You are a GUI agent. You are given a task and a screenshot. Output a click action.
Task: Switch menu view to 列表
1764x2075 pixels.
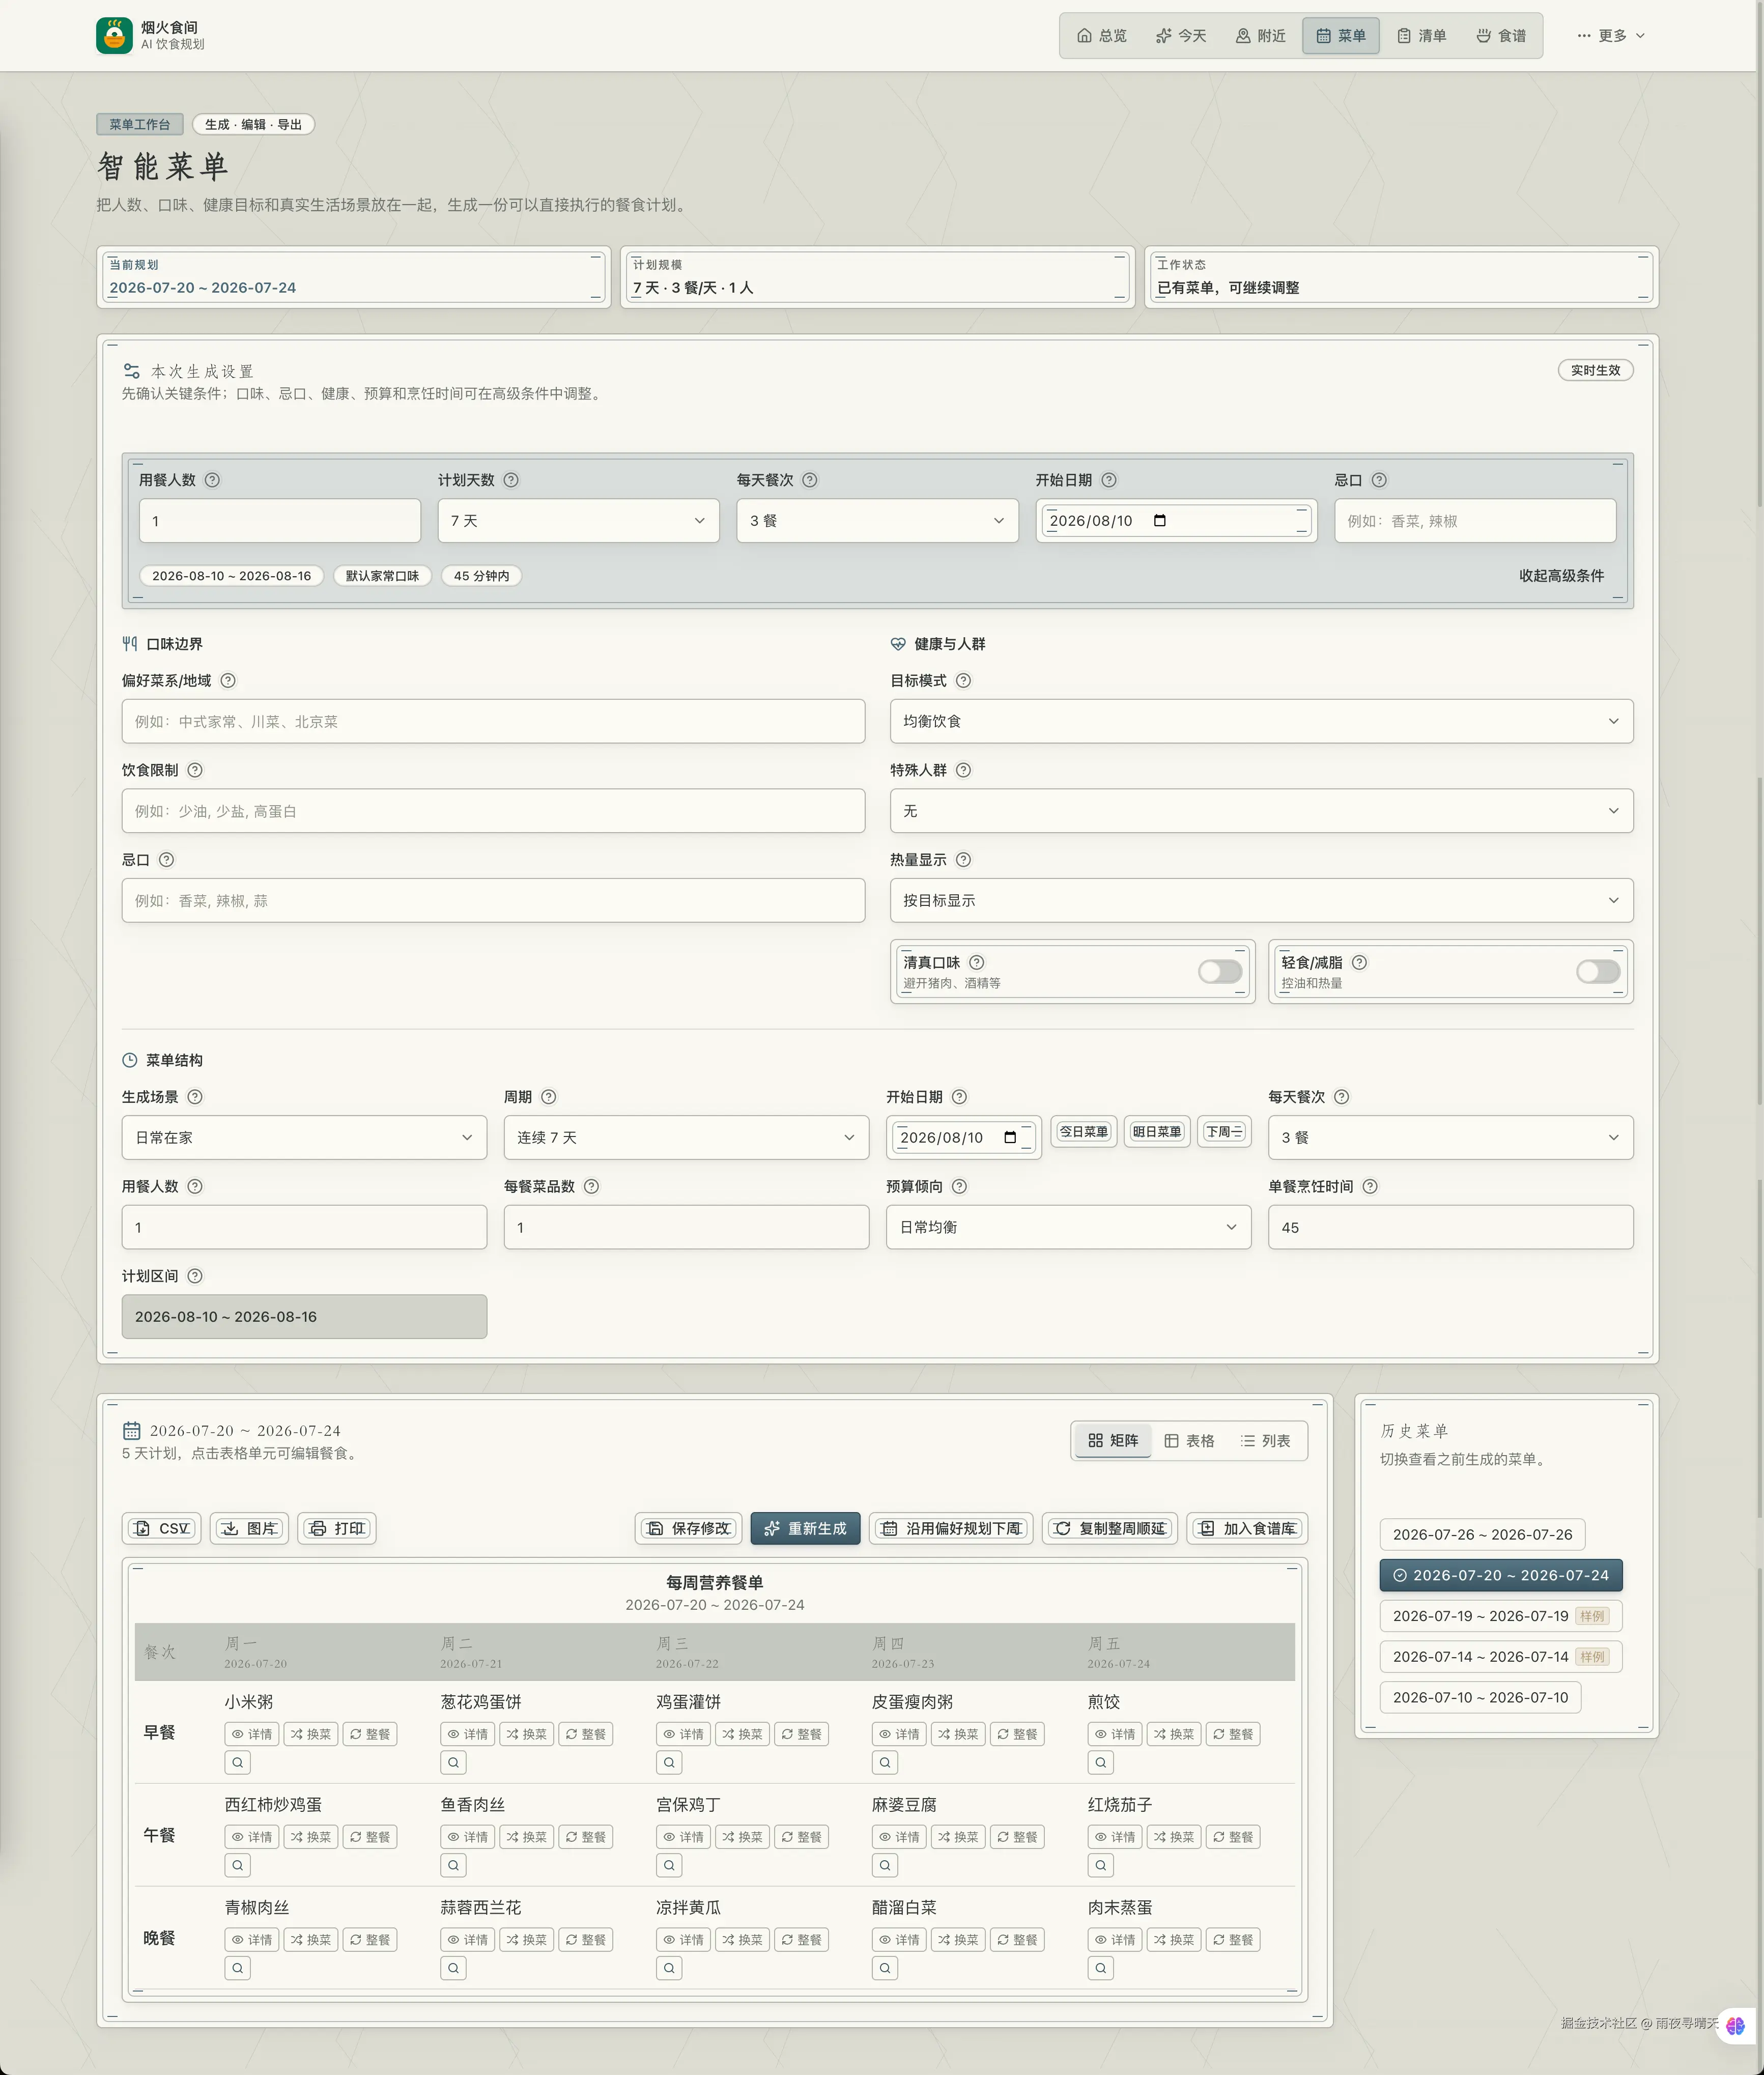point(1266,1441)
